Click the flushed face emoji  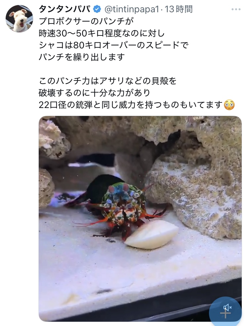tap(229, 105)
